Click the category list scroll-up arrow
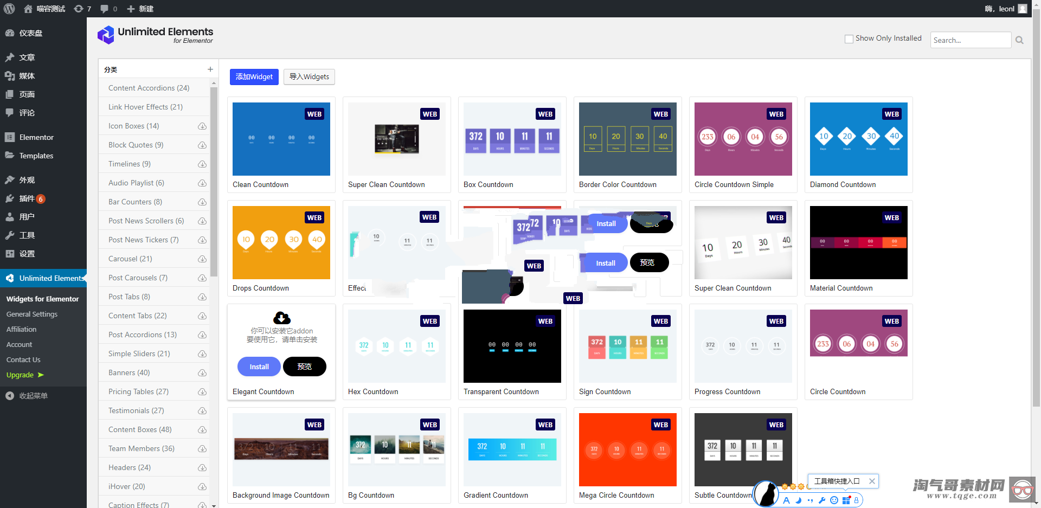 pos(214,82)
